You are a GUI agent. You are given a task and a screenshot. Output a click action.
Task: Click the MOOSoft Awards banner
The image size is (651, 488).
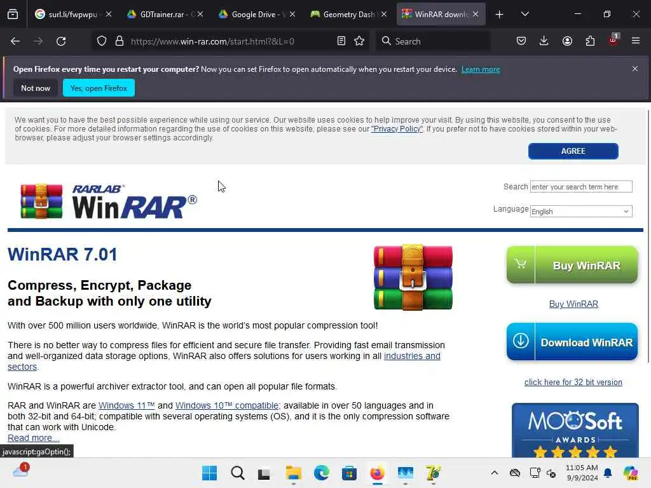(575, 430)
